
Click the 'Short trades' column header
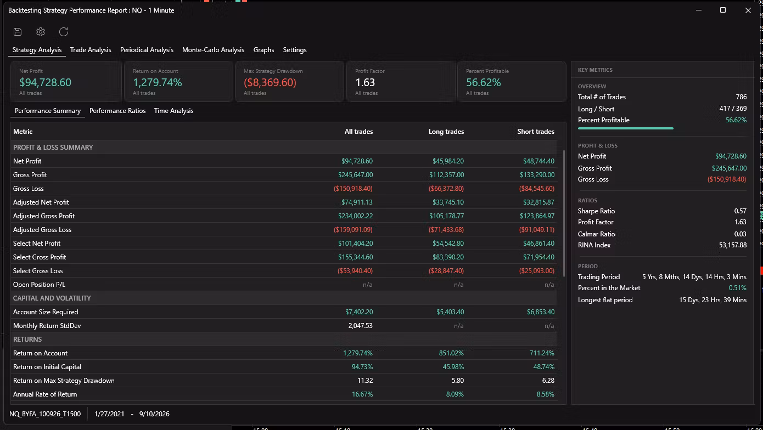[536, 132]
